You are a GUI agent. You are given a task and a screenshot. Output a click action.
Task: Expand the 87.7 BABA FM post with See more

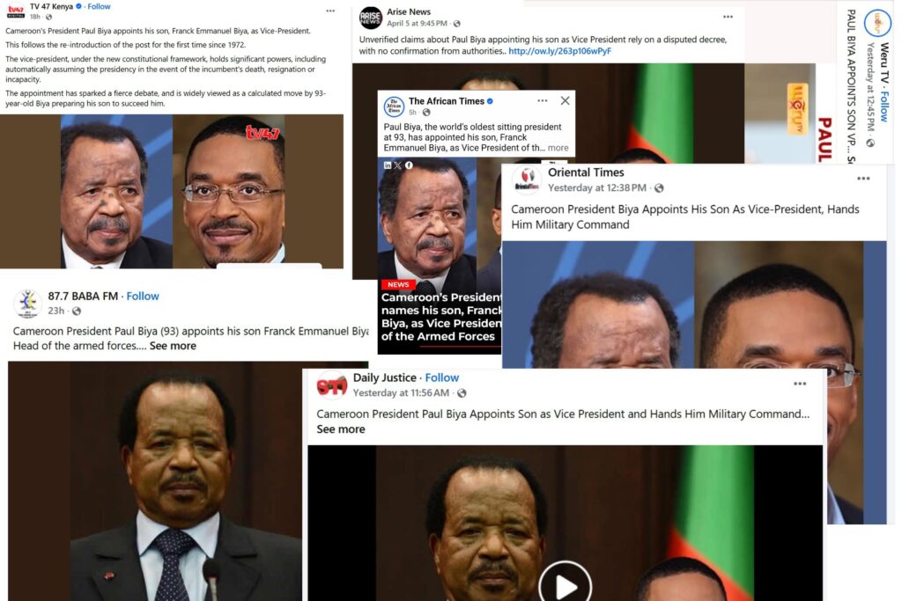coord(173,345)
